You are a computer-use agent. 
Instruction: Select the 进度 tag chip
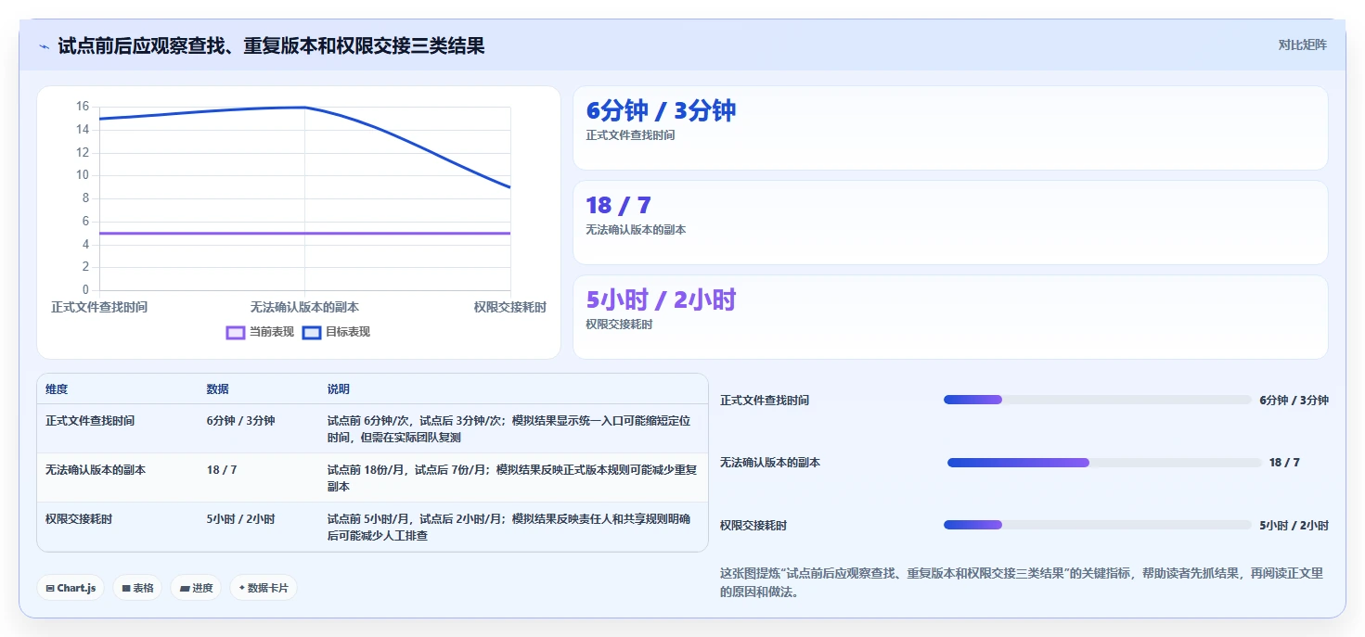pyautogui.click(x=196, y=588)
